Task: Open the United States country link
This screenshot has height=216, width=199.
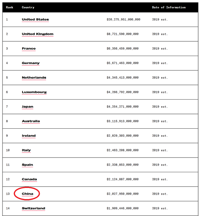Action: (x=35, y=19)
